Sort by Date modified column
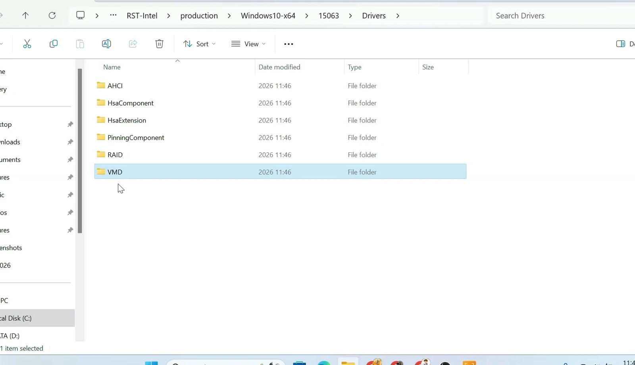This screenshot has width=635, height=365. [279, 67]
